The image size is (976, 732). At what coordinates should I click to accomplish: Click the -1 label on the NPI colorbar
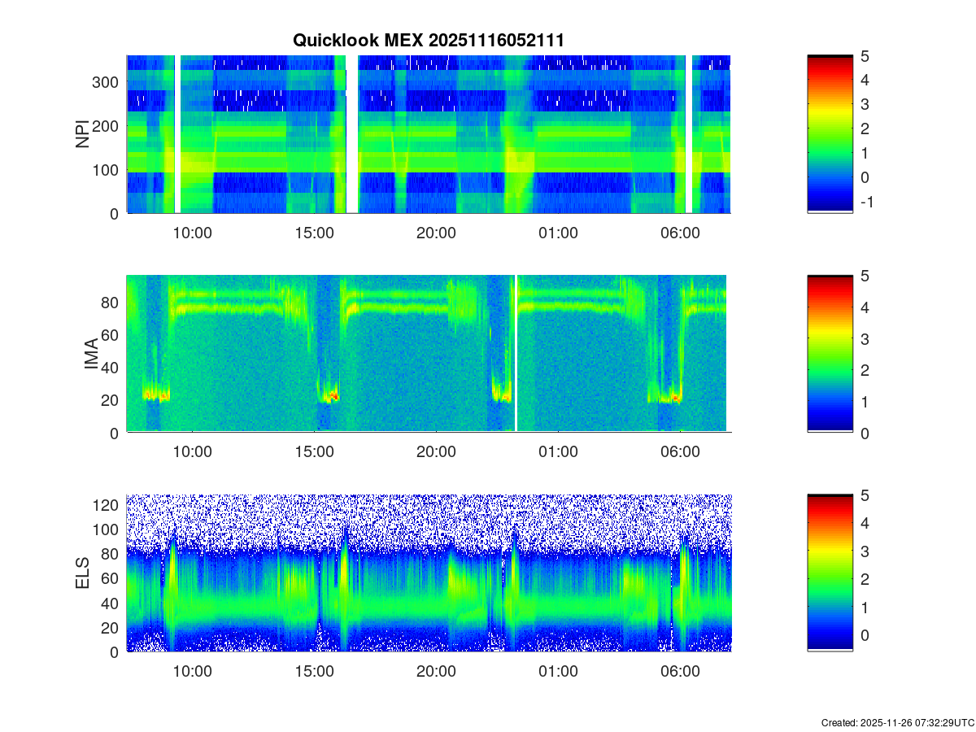(869, 202)
